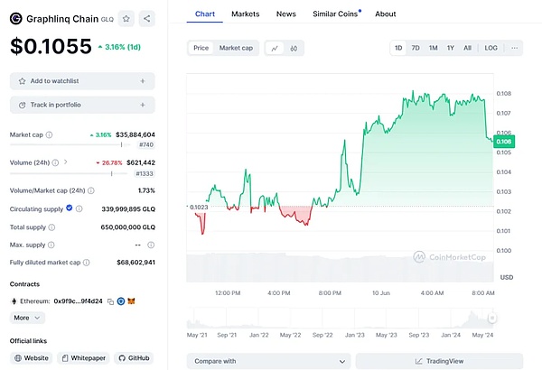Click the share icon next to coin name

(147, 18)
